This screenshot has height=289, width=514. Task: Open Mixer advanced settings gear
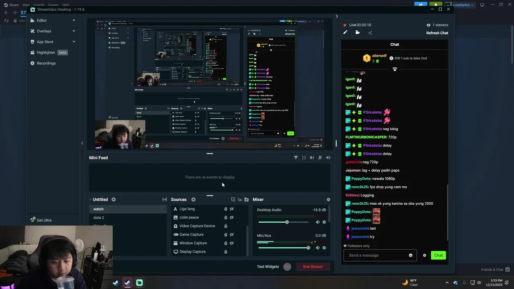(x=328, y=199)
